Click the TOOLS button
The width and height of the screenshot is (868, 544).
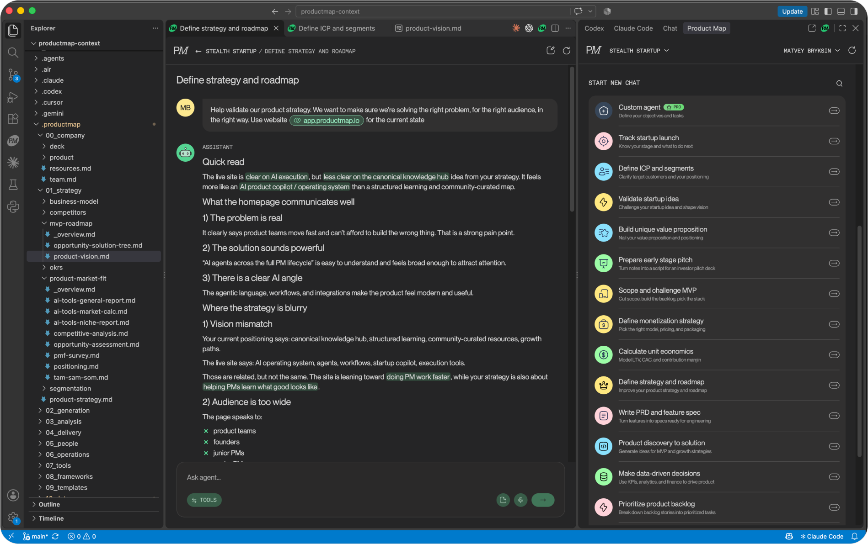coord(204,500)
